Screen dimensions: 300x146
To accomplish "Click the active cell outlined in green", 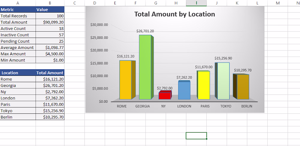I will [196, 136].
